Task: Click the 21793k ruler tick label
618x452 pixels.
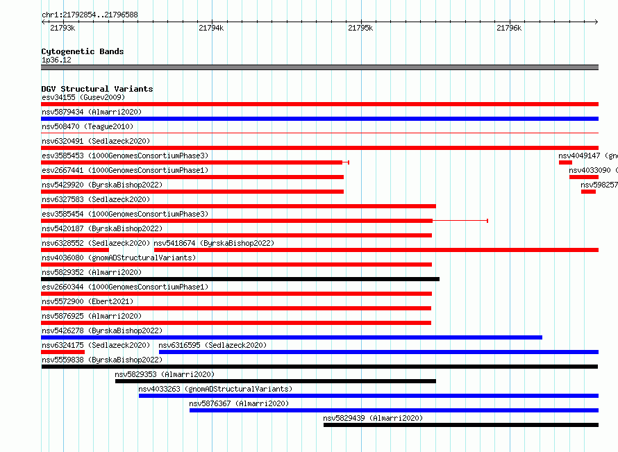Action: pyautogui.click(x=62, y=28)
